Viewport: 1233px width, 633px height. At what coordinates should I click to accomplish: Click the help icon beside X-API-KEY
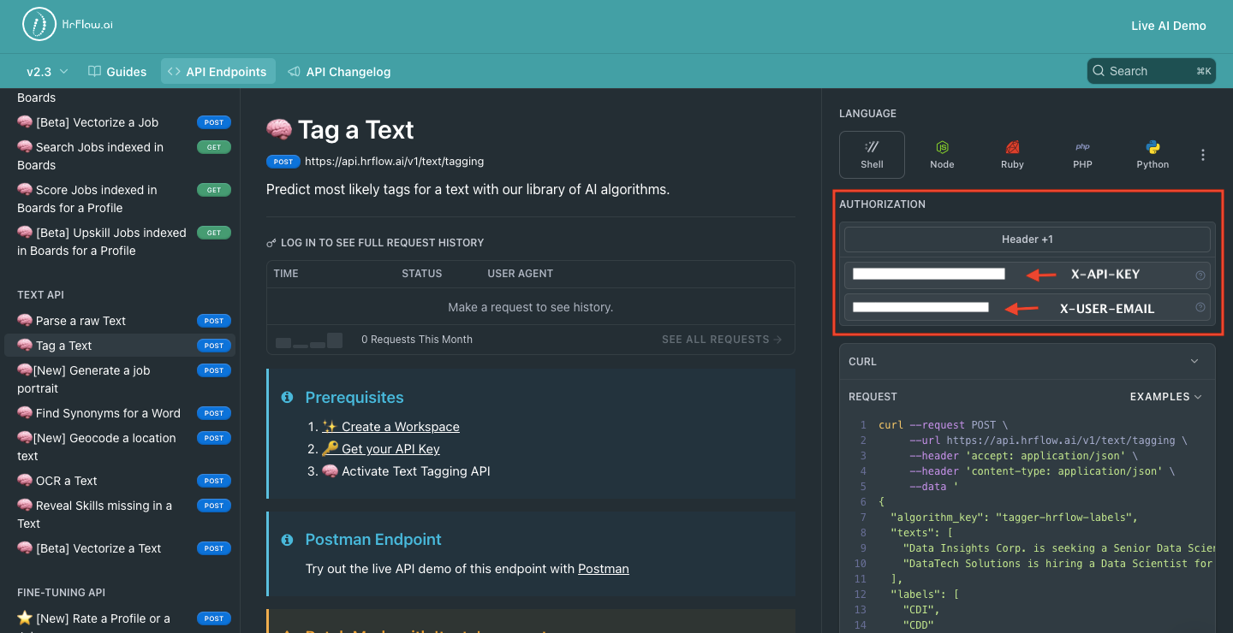click(1200, 274)
